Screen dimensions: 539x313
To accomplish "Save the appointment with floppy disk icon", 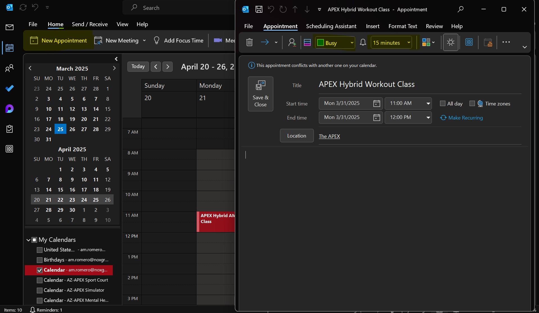I will [259, 9].
